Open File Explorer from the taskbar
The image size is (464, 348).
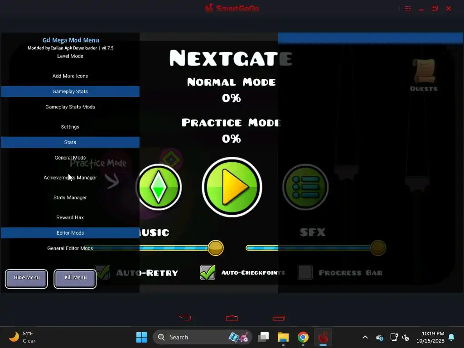[283, 337]
